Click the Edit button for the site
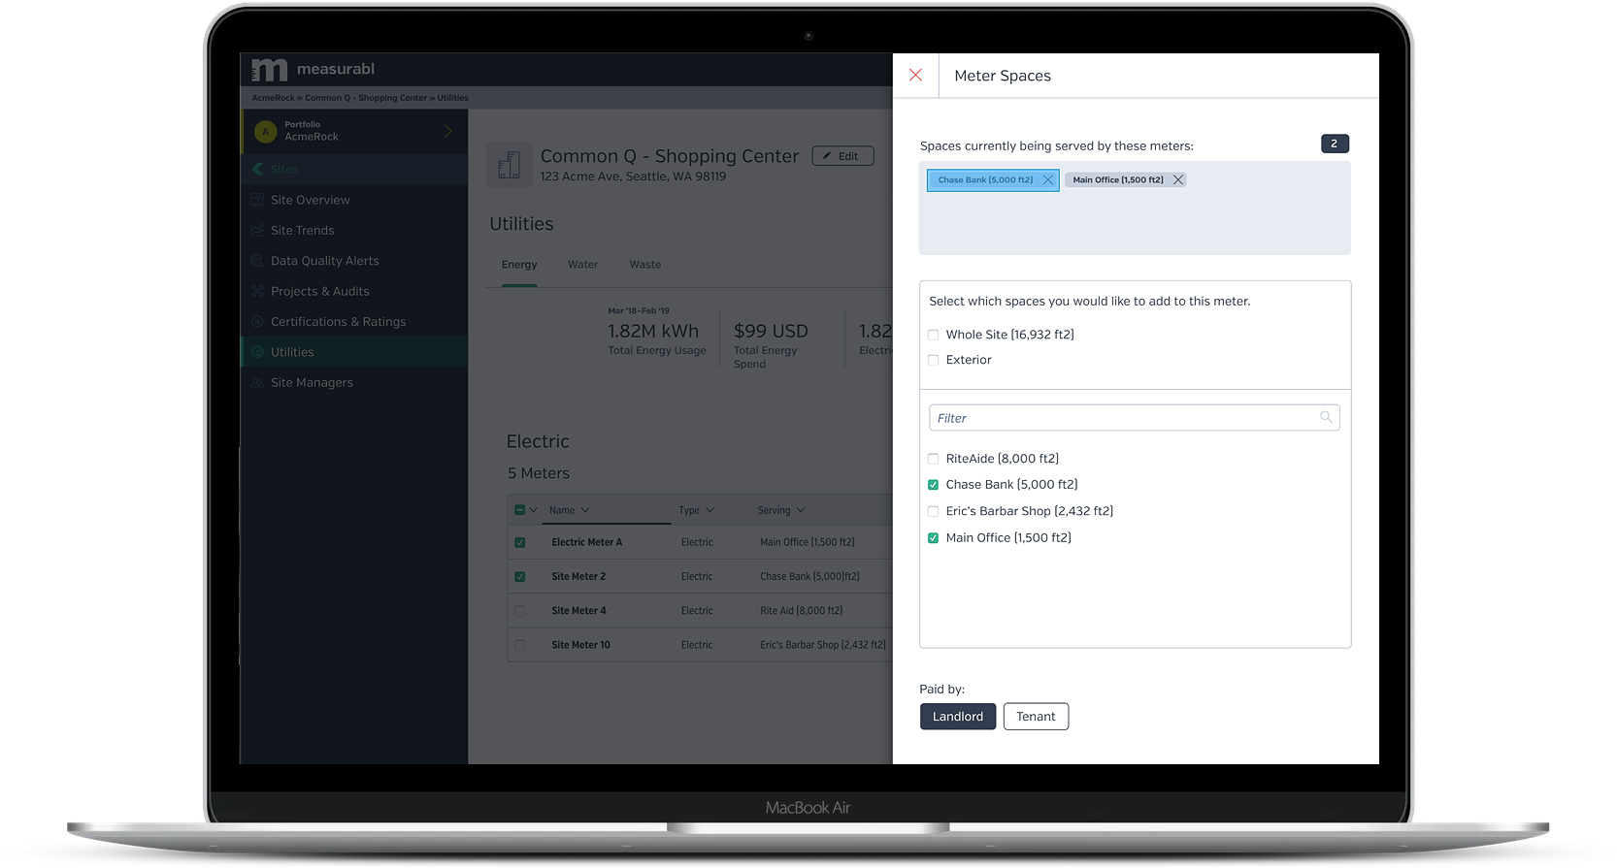 pos(842,156)
